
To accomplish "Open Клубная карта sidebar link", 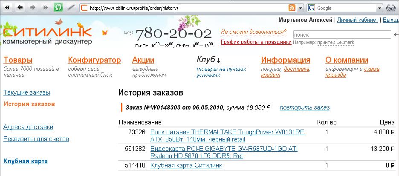I will 26,161.
